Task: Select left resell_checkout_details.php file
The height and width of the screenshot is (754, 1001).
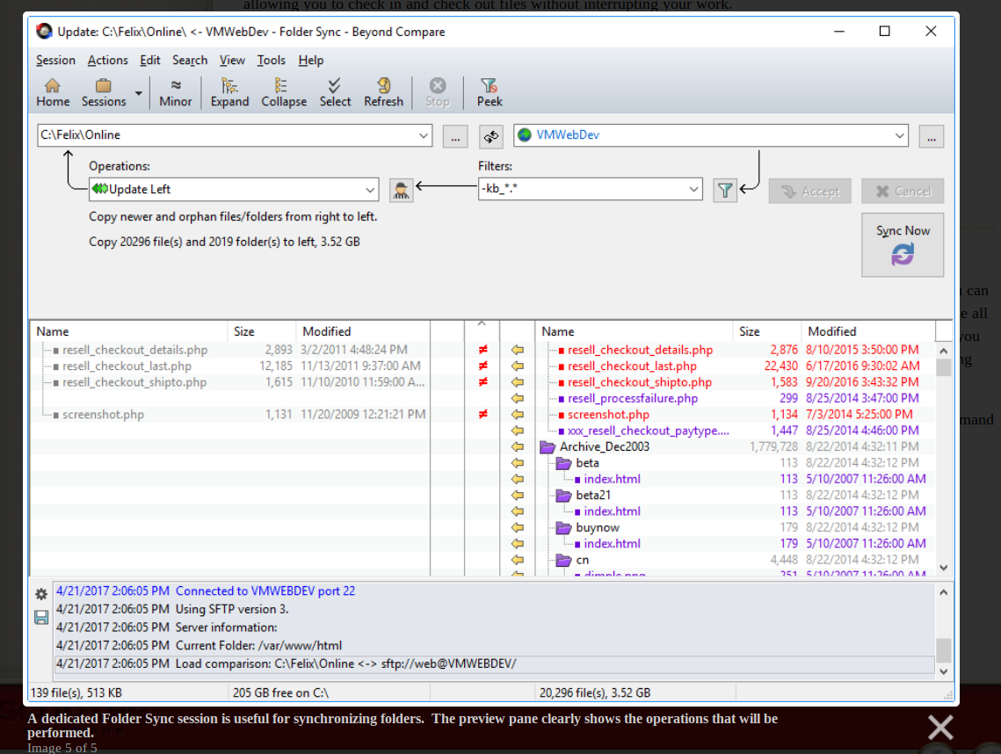Action: click(x=134, y=350)
